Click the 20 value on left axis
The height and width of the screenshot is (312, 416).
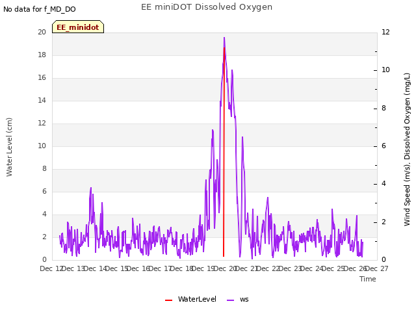click(x=42, y=32)
